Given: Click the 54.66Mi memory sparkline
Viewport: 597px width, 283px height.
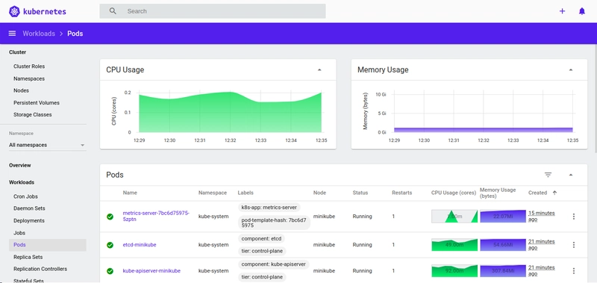Looking at the screenshot, I should click(x=503, y=245).
